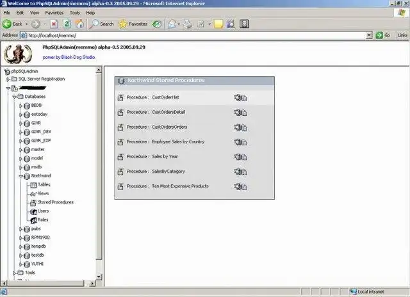Click tree panel scroll up arrow
Image resolution: width=410 pixels, height=297 pixels.
(x=99, y=70)
